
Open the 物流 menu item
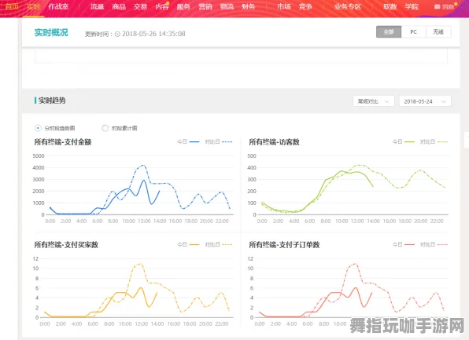[227, 6]
